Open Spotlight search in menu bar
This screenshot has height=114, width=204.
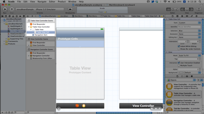(x=200, y=2)
